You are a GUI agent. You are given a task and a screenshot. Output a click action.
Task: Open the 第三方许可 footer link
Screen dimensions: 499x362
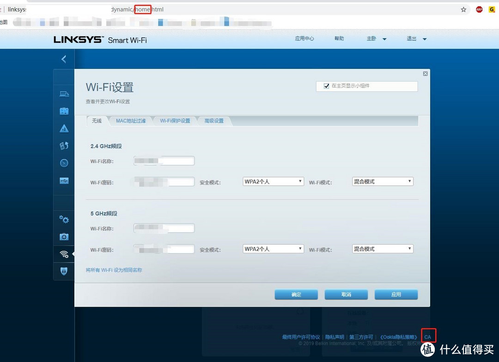click(x=361, y=337)
